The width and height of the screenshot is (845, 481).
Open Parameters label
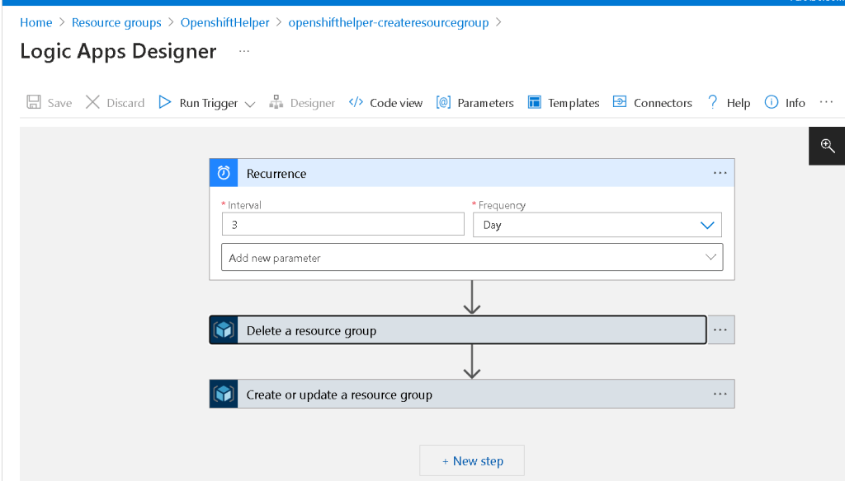485,103
